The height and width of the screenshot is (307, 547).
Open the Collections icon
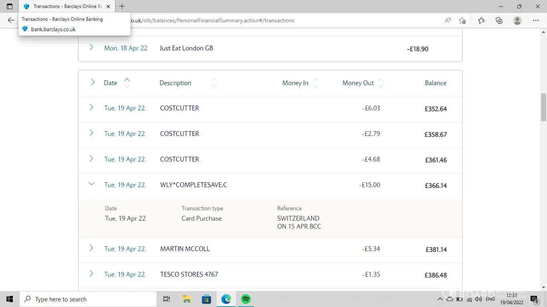click(499, 20)
